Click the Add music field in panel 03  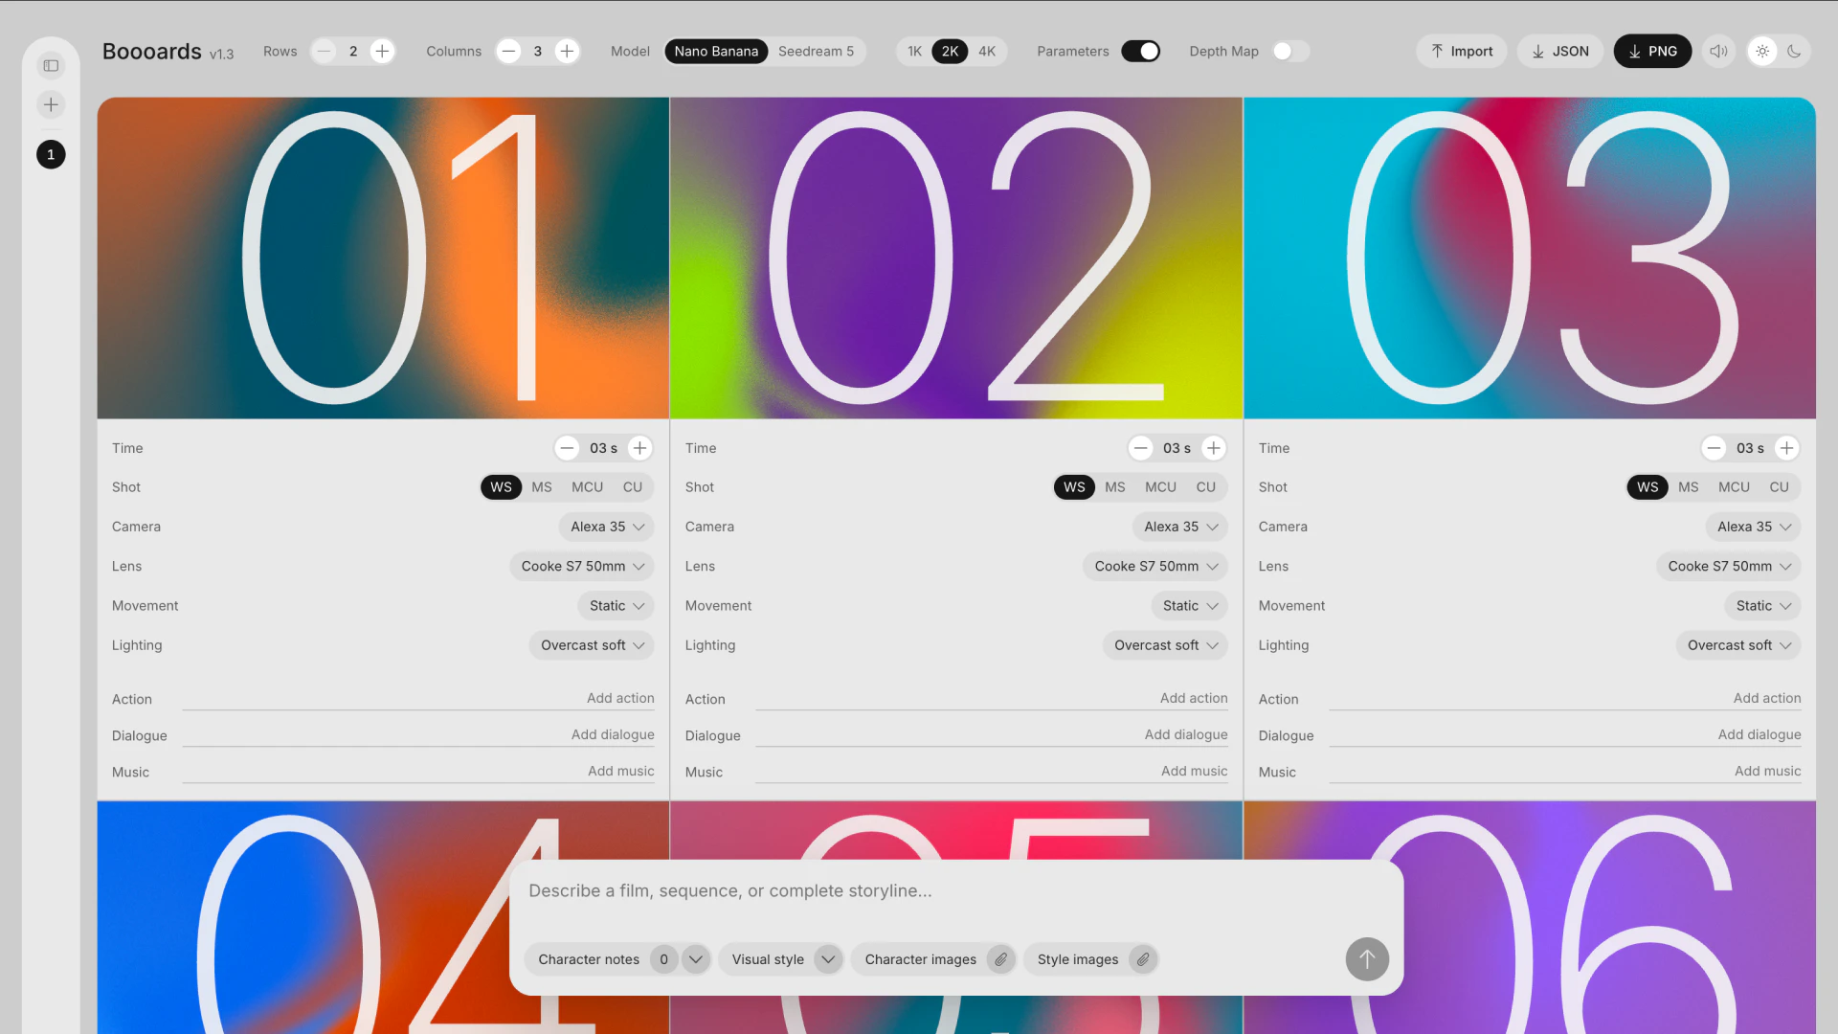point(1565,772)
